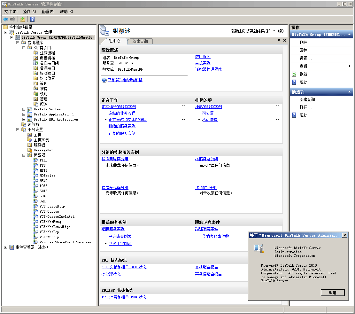The height and width of the screenshot is (314, 355).
Task: Click the WCF-NetTcp adapter icon
Action: coord(36,232)
